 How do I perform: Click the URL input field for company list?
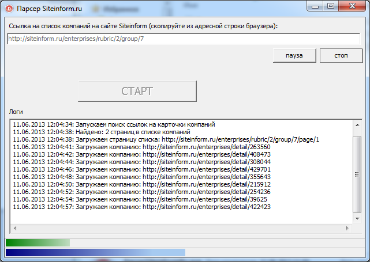(x=184, y=39)
